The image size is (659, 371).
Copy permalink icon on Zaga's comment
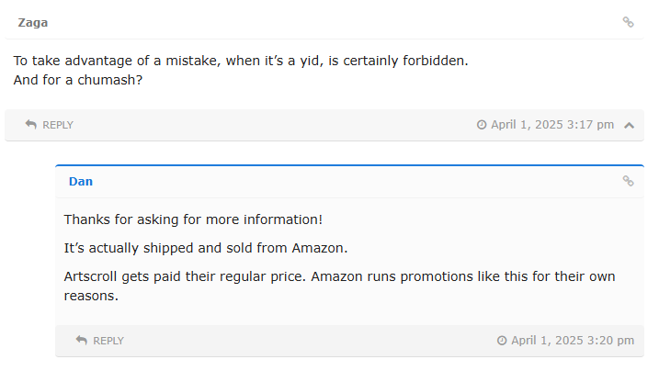coord(628,22)
